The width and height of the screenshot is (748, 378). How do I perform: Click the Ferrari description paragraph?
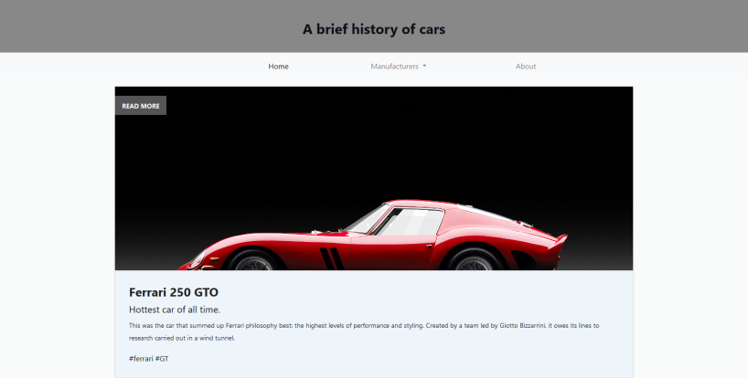[364, 331]
